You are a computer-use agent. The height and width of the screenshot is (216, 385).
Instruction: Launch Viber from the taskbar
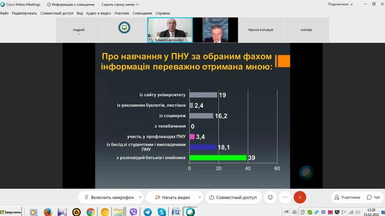point(133,212)
